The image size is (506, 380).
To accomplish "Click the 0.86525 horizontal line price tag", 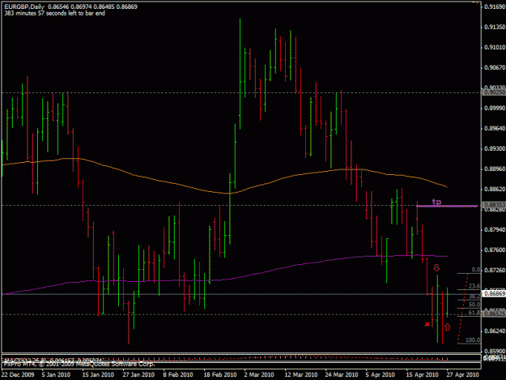I will point(493,314).
